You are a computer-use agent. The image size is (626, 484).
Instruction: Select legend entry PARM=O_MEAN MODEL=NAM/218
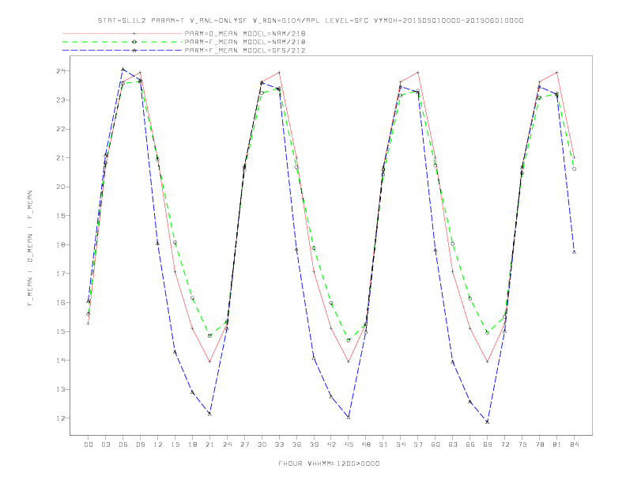click(x=245, y=33)
